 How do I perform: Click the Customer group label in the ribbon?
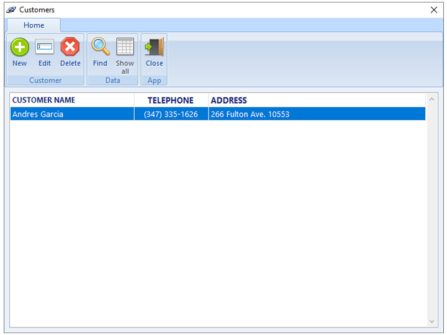[45, 81]
